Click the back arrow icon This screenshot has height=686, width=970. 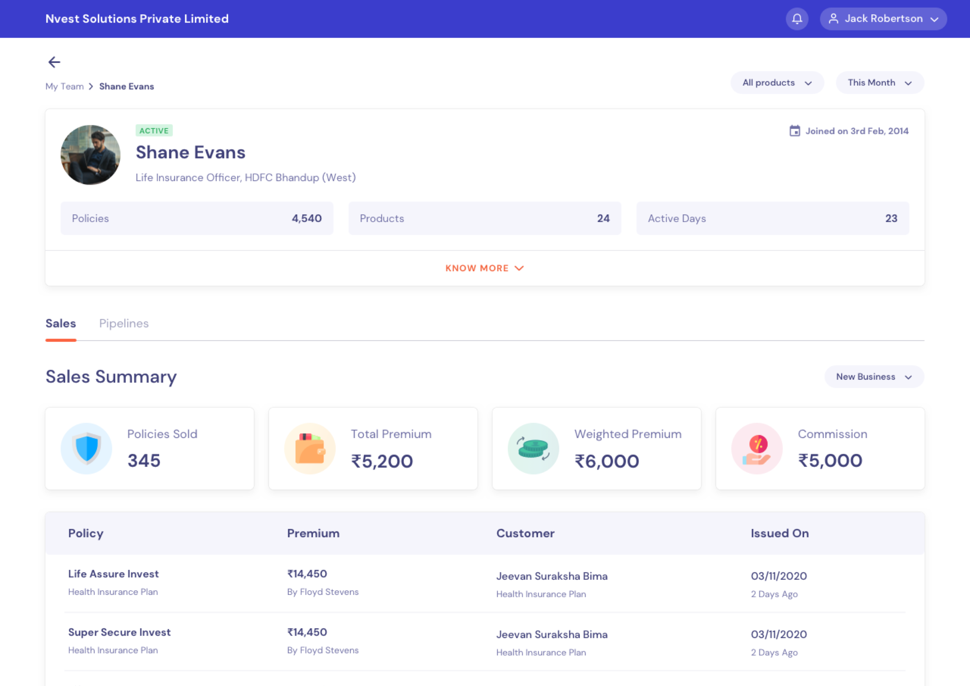coord(54,62)
